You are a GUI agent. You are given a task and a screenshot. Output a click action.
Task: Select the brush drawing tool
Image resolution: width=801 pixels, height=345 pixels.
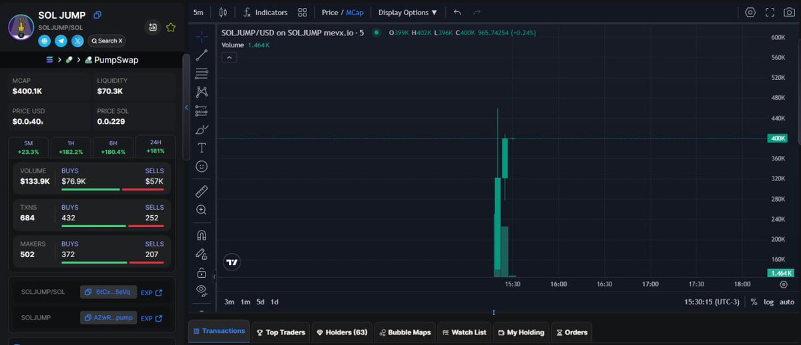click(x=202, y=129)
